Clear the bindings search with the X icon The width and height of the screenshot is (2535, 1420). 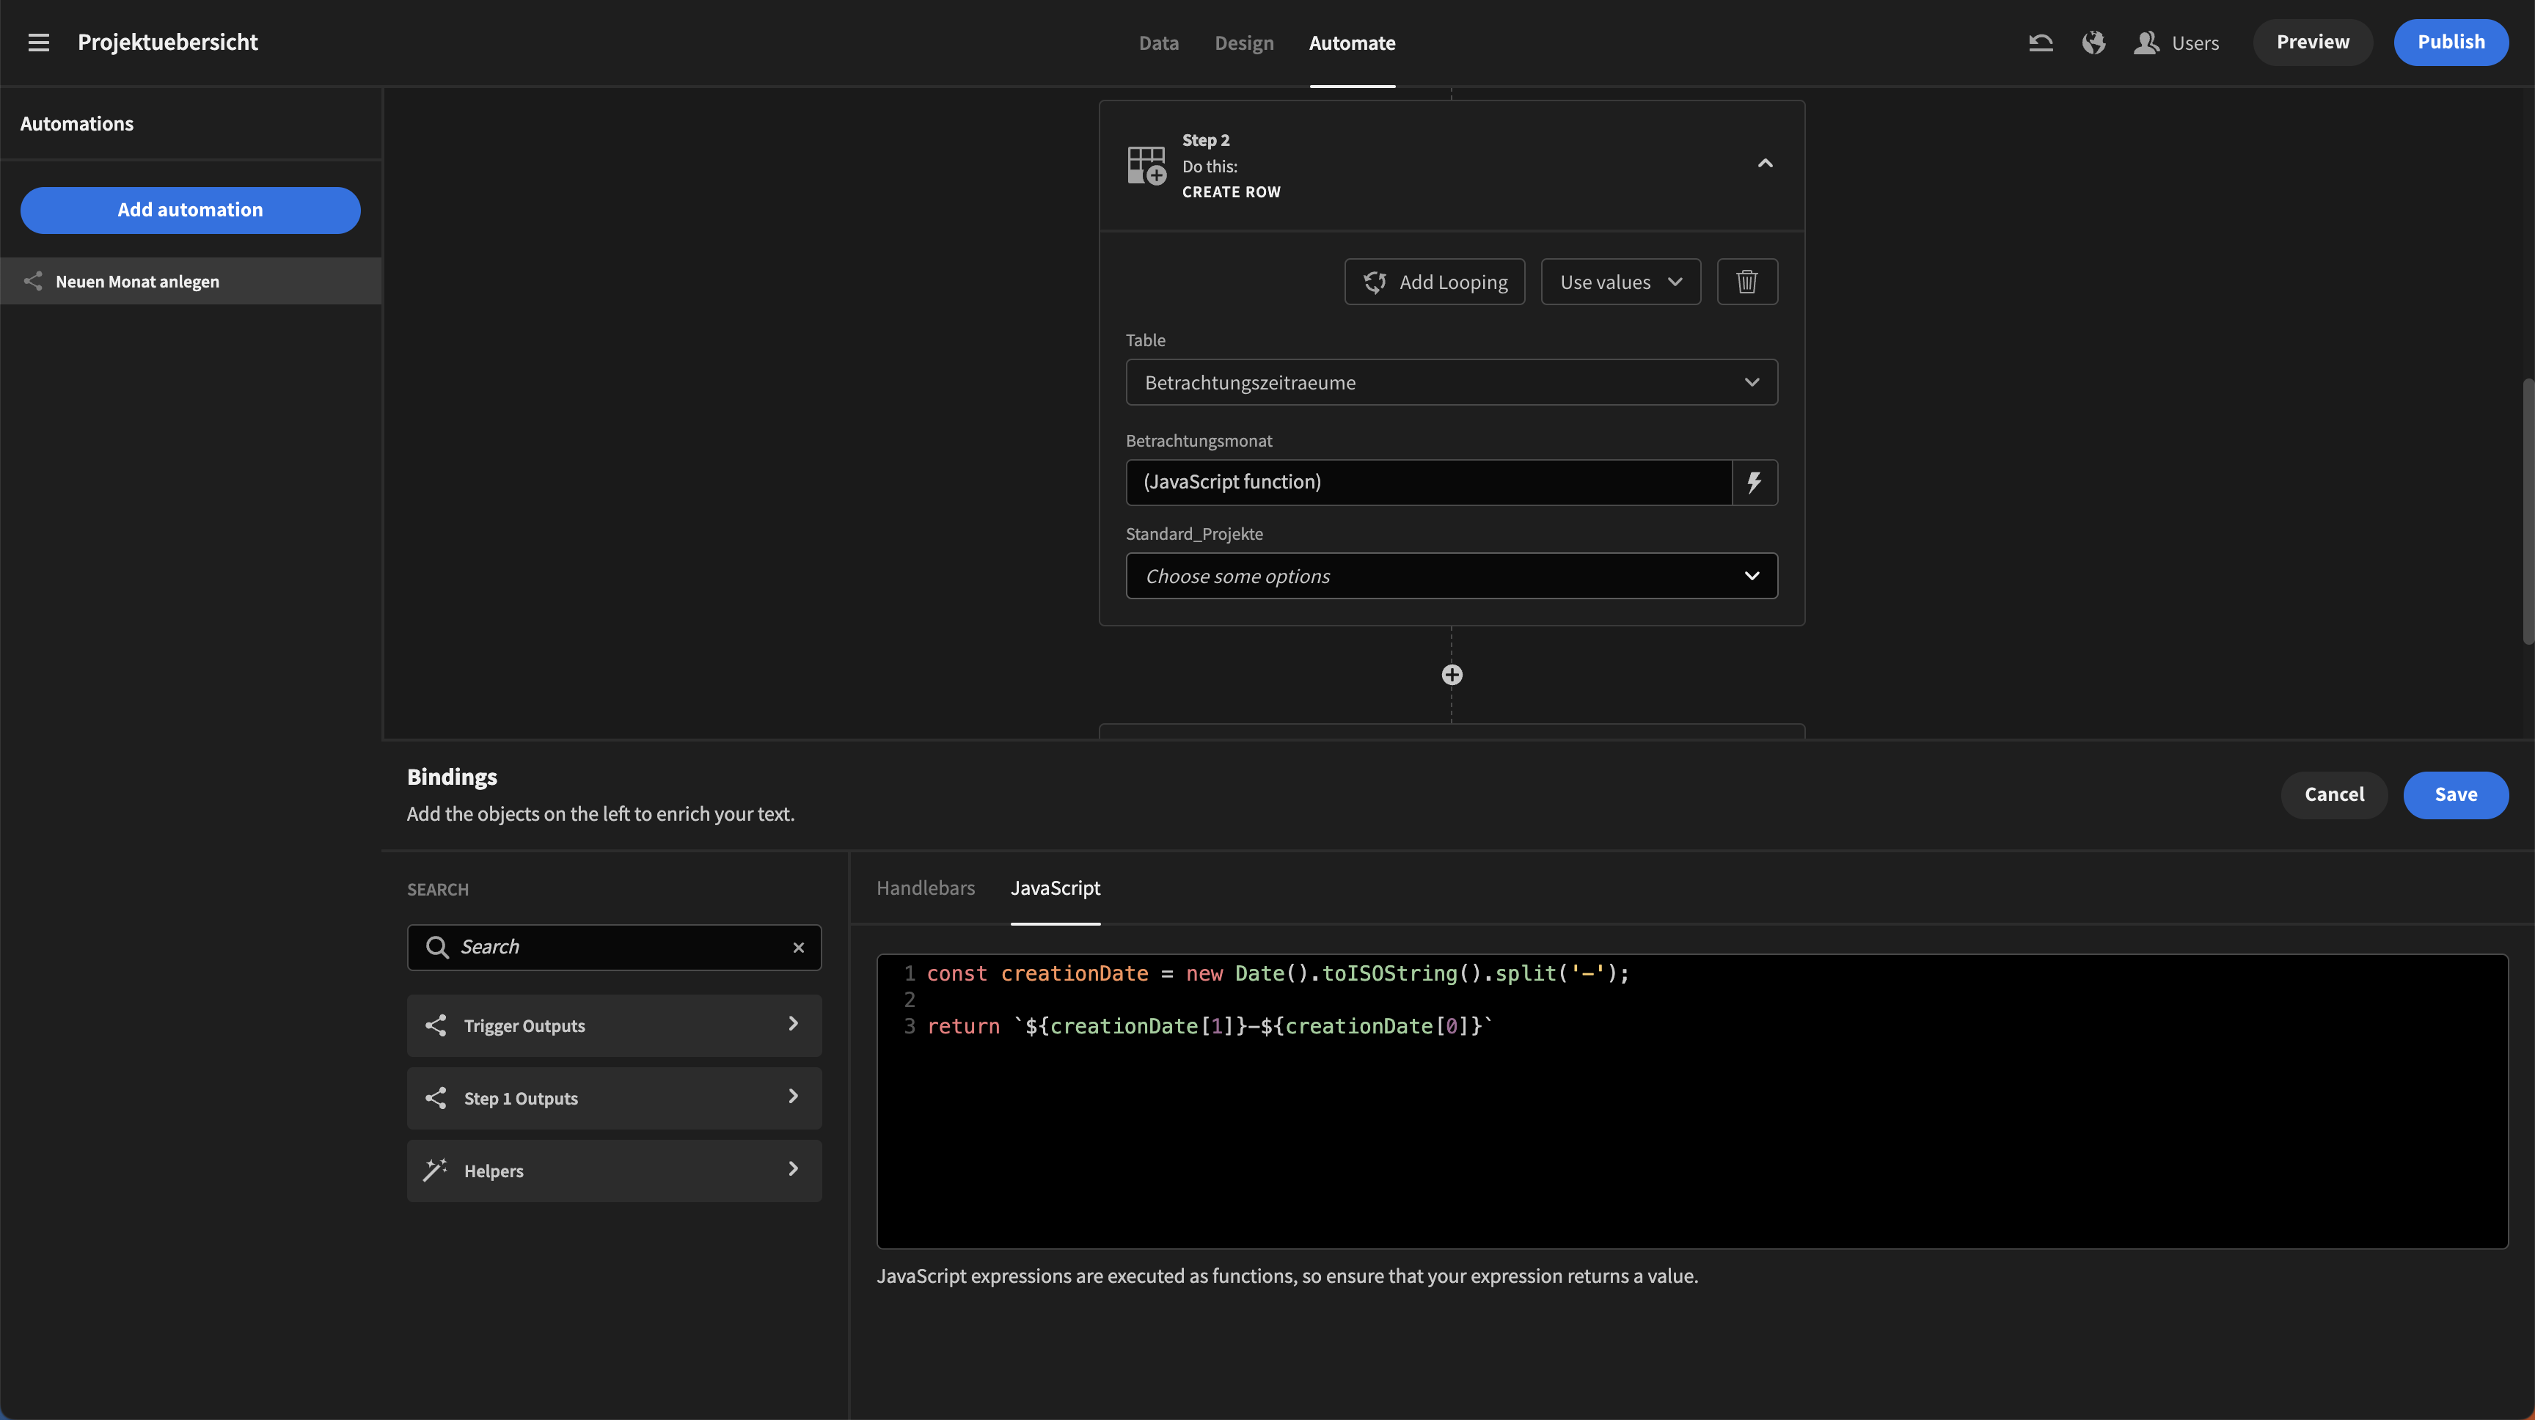[x=798, y=947]
